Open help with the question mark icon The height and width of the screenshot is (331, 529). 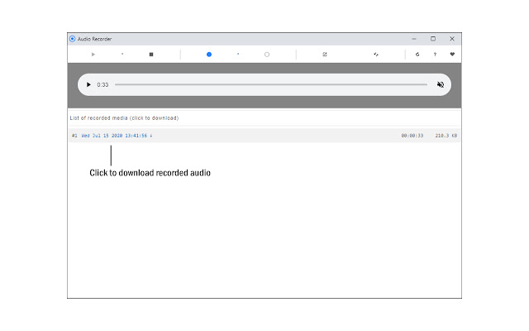pyautogui.click(x=435, y=55)
